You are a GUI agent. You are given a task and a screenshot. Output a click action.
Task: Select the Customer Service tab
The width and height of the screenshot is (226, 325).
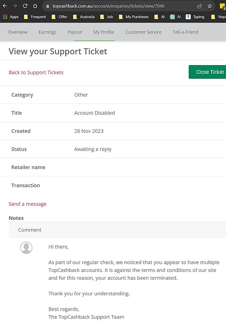click(x=143, y=32)
